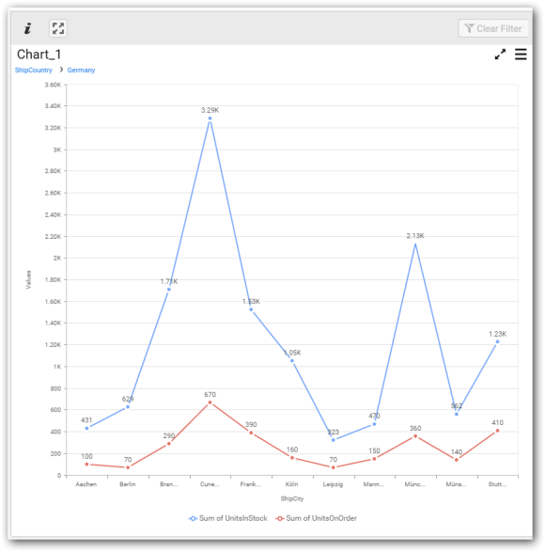Screen dimensions: 545x552
Task: Click the 1.71K blue data point
Action: (168, 290)
